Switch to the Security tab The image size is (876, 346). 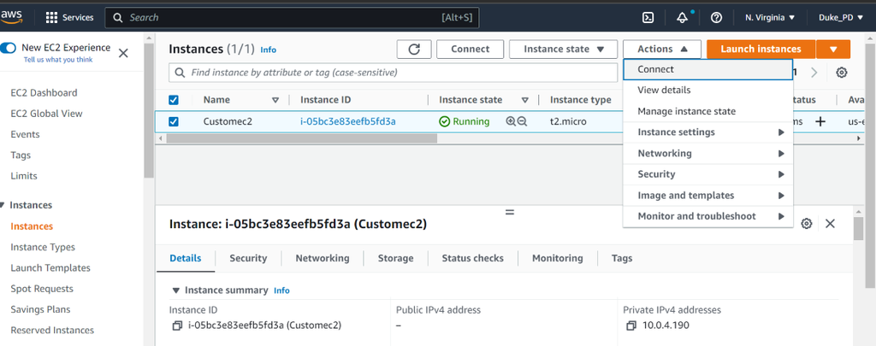(x=248, y=258)
